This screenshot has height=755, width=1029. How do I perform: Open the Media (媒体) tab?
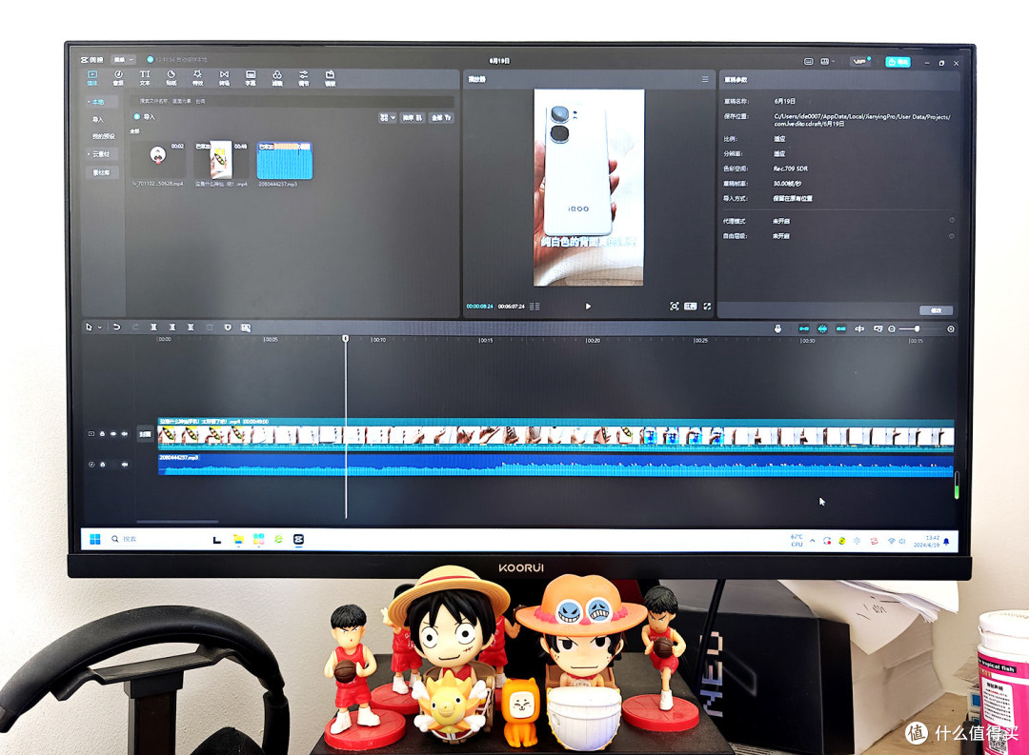tap(92, 78)
